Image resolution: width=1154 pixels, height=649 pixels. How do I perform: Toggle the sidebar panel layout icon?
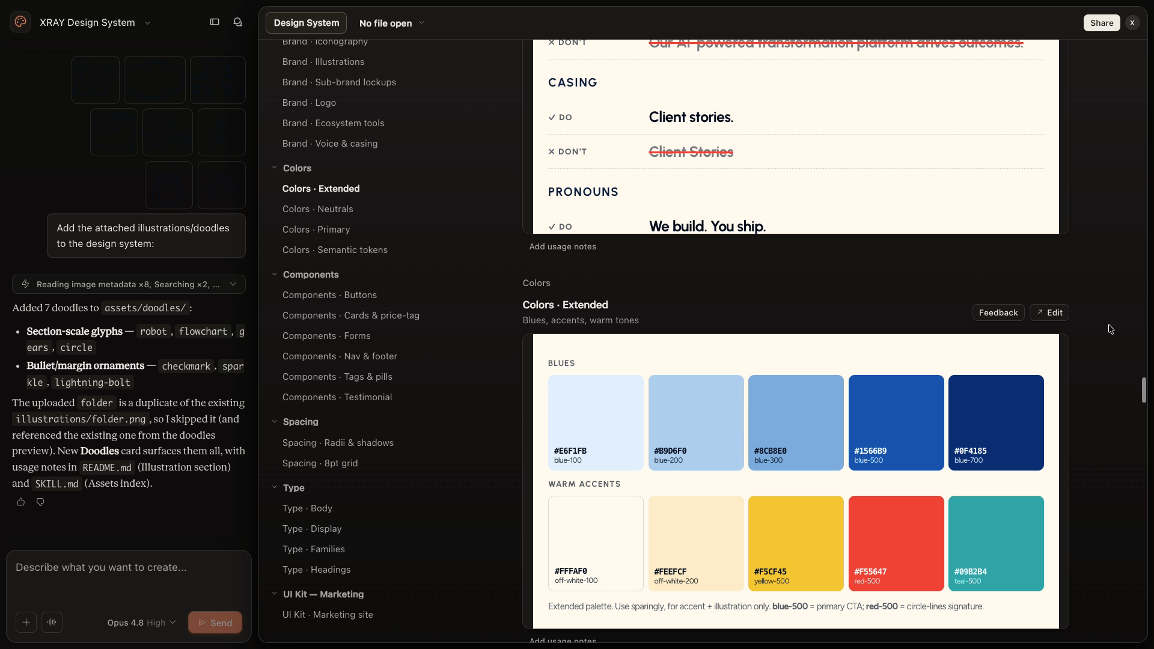point(215,22)
